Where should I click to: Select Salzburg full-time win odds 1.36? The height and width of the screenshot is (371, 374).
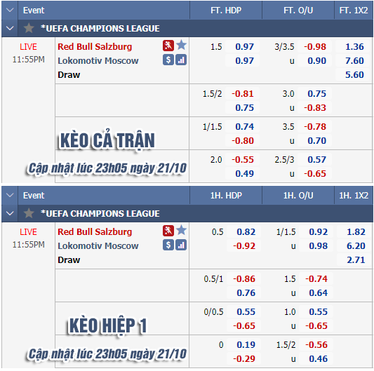click(x=354, y=47)
